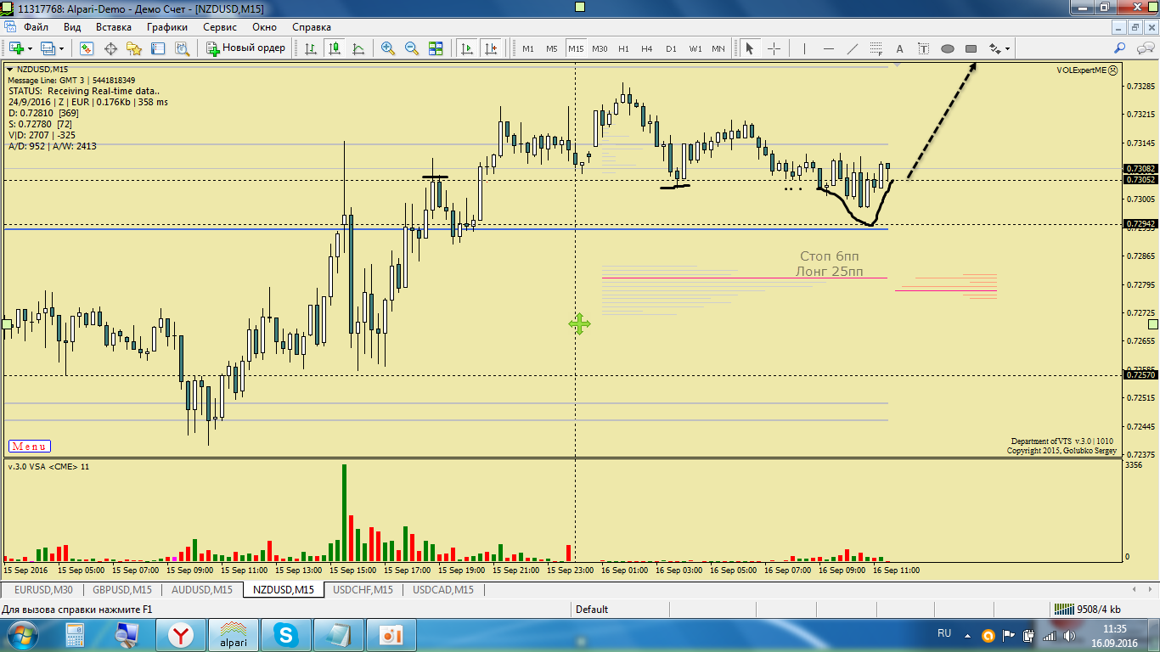Viewport: 1160px width, 652px height.
Task: Open the profiles icon
Action: 48,48
